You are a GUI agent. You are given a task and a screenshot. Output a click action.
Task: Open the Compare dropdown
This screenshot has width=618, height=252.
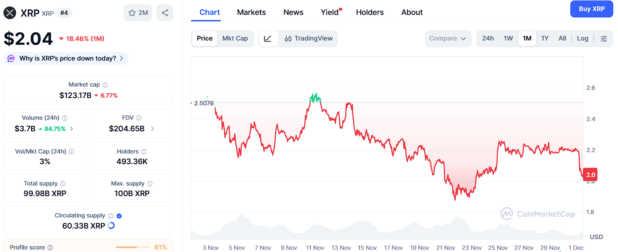click(448, 38)
